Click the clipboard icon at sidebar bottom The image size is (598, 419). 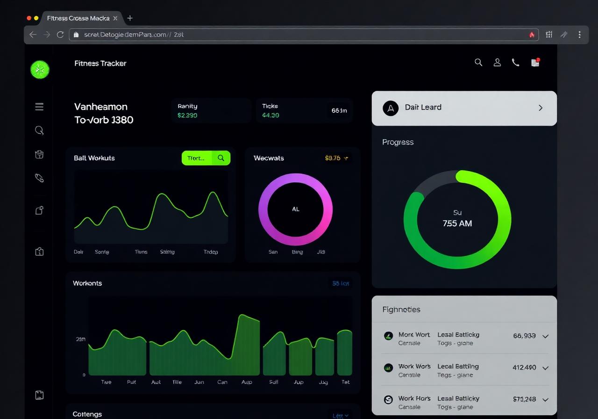(39, 395)
